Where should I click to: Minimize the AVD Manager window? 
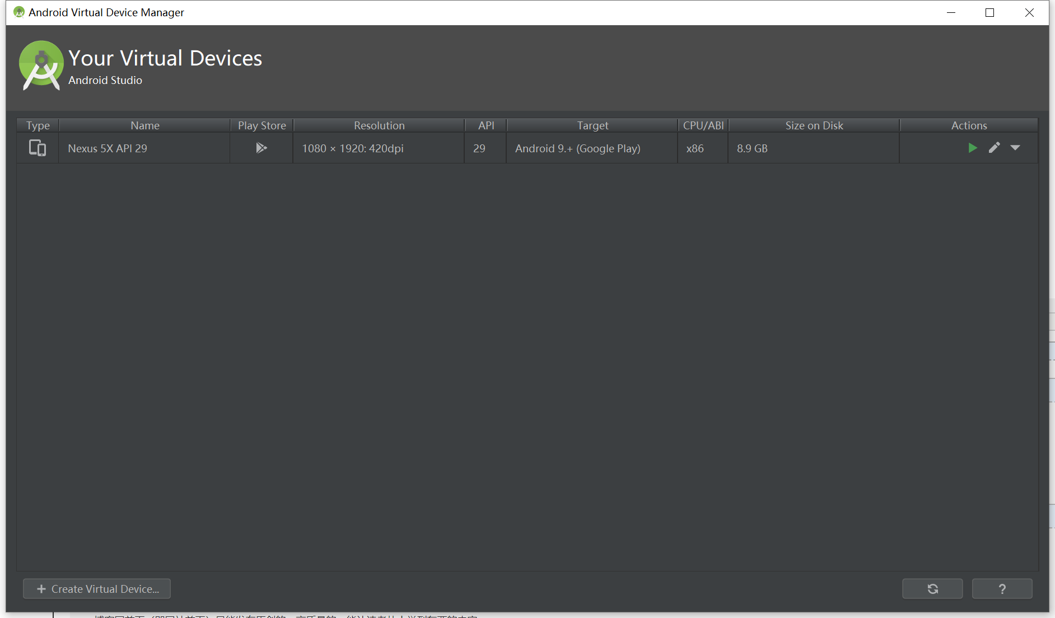[951, 12]
